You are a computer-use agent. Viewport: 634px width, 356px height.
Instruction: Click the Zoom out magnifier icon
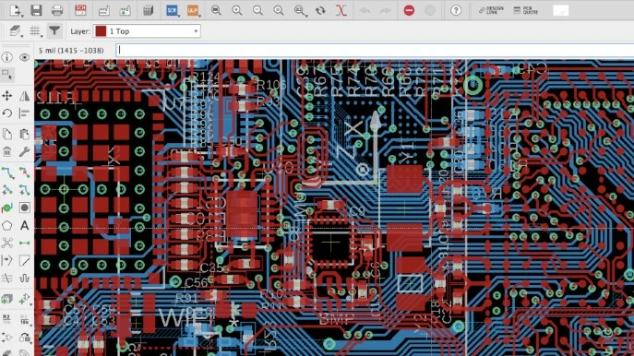click(257, 10)
